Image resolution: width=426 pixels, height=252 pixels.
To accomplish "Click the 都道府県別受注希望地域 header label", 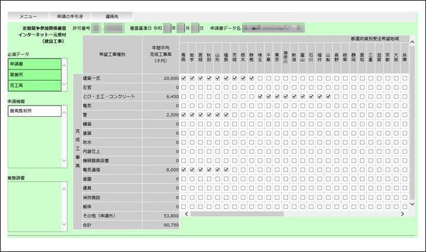I will click(374, 39).
